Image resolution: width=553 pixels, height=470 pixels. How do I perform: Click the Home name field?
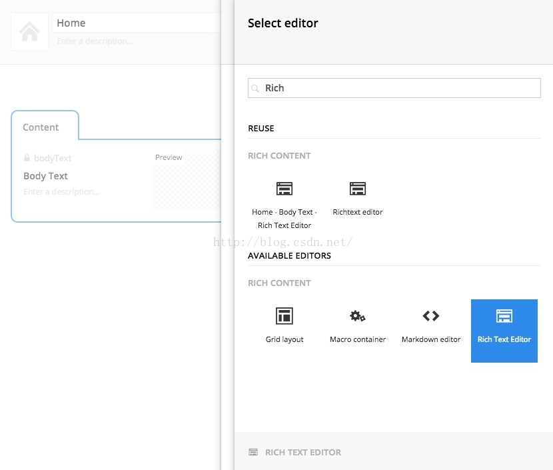pos(137,23)
